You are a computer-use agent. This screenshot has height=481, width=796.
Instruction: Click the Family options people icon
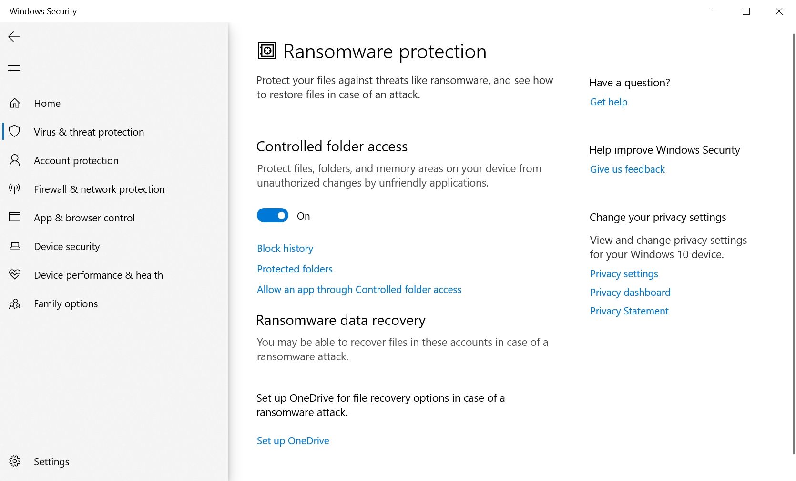(15, 304)
